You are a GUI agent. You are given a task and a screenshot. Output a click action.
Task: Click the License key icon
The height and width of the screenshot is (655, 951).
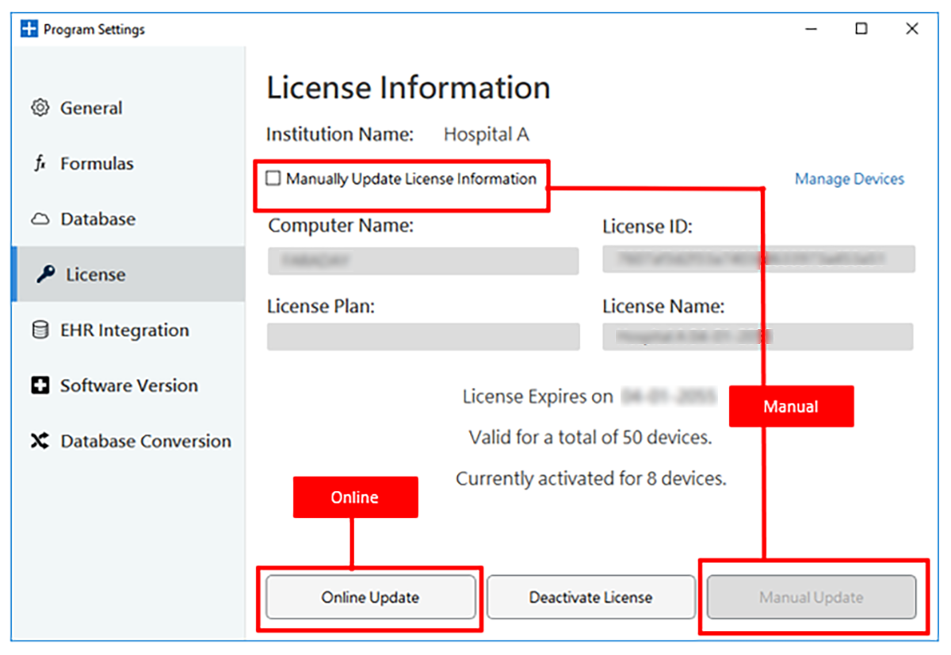(x=46, y=274)
